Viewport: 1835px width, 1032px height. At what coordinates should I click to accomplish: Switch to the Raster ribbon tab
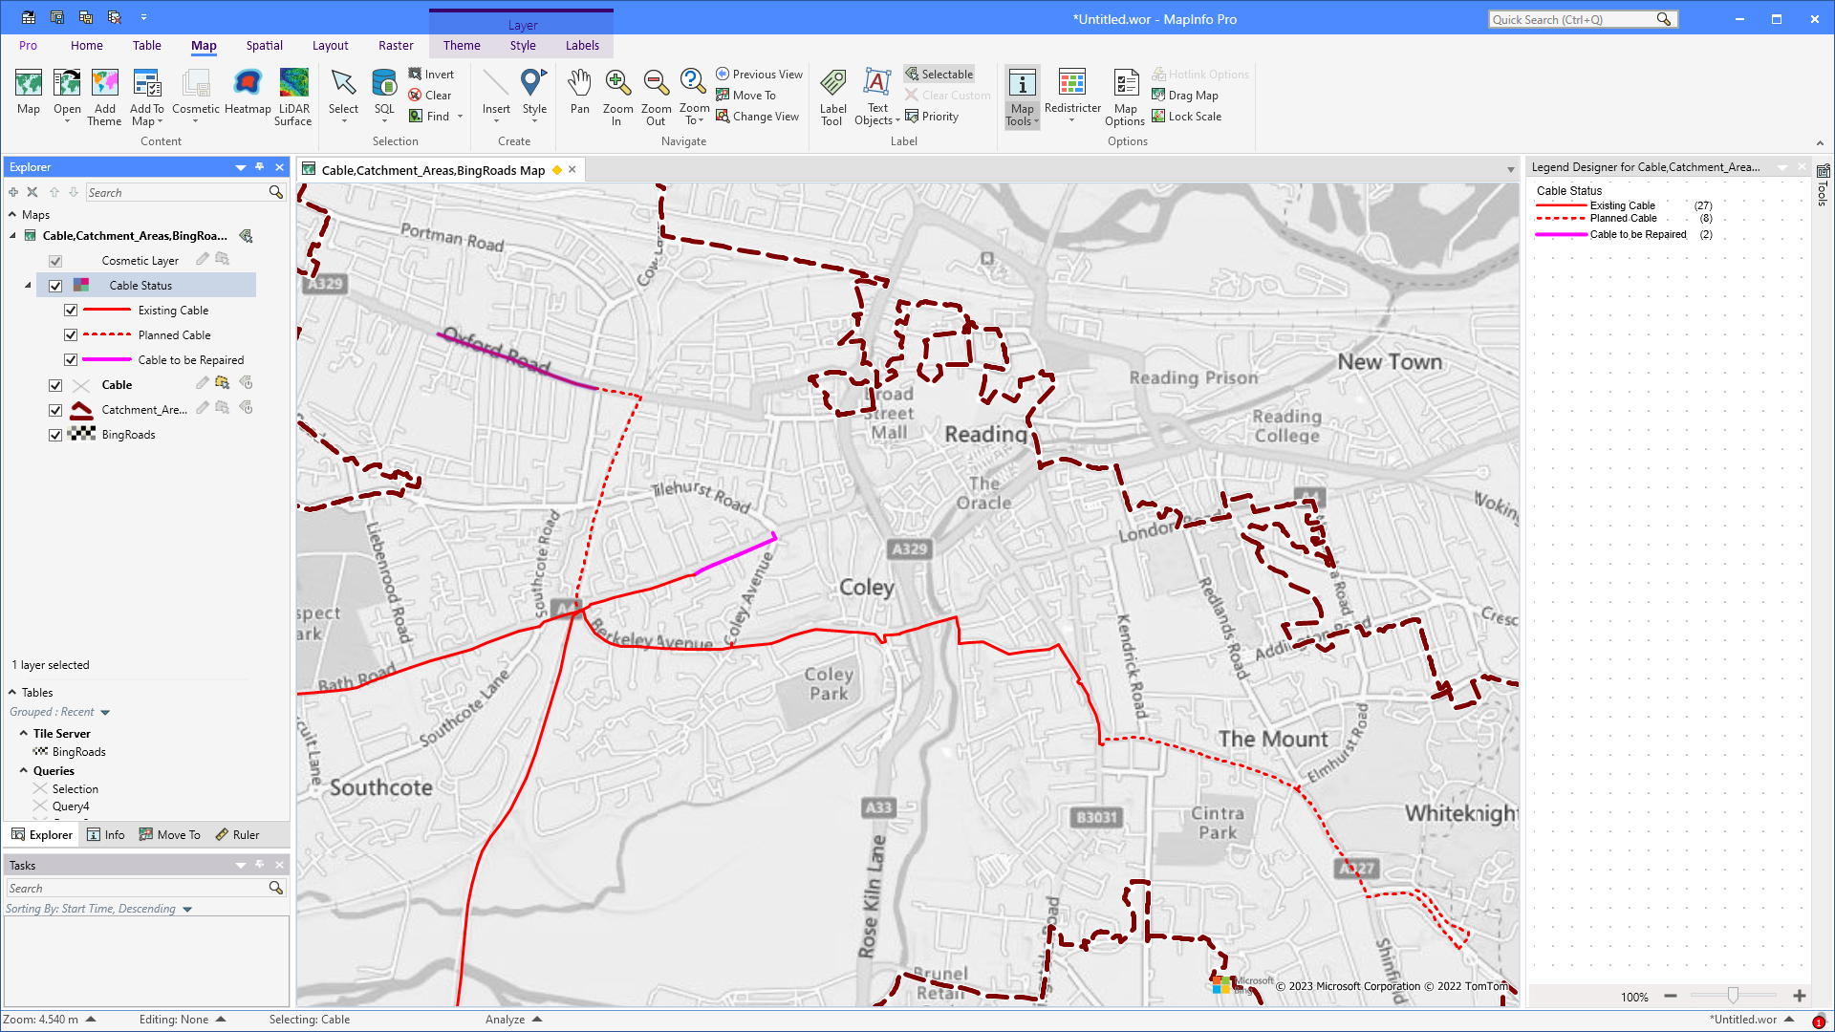tap(396, 45)
